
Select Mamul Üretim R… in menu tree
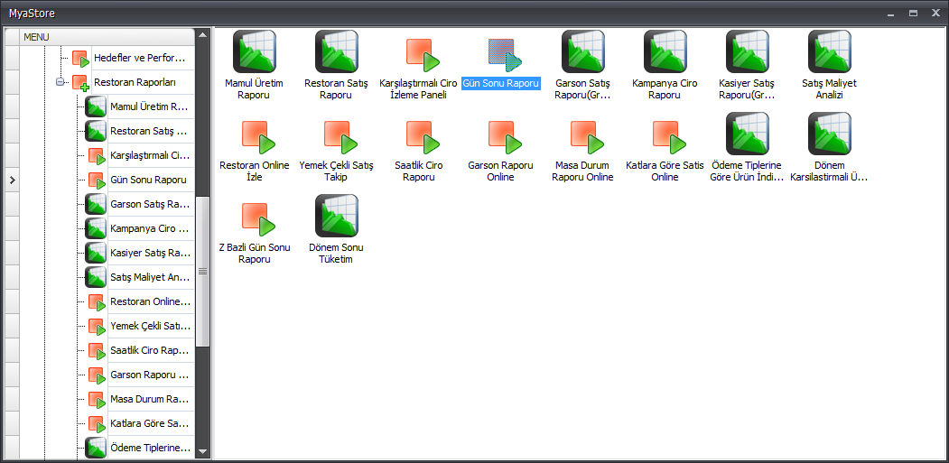(x=152, y=107)
